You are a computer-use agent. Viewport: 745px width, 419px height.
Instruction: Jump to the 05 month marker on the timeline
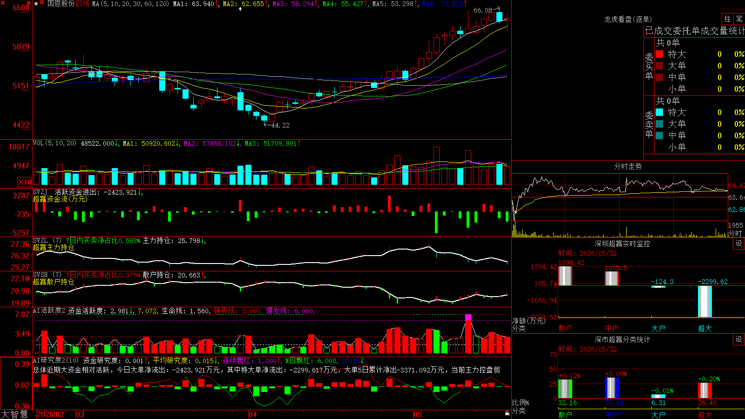click(x=418, y=414)
